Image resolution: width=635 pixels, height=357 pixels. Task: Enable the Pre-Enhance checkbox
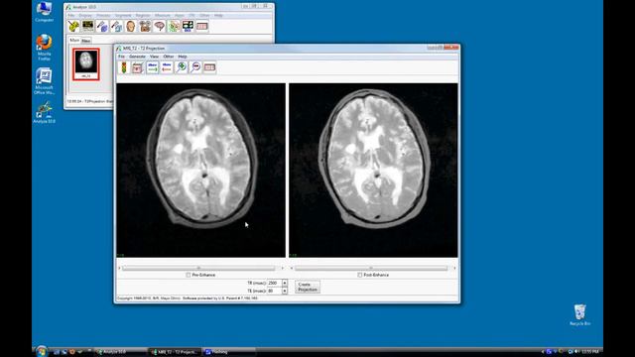point(189,275)
